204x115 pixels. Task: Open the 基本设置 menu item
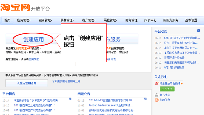(x=191, y=20)
